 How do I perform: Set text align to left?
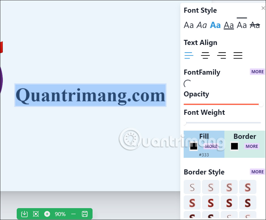189,55
